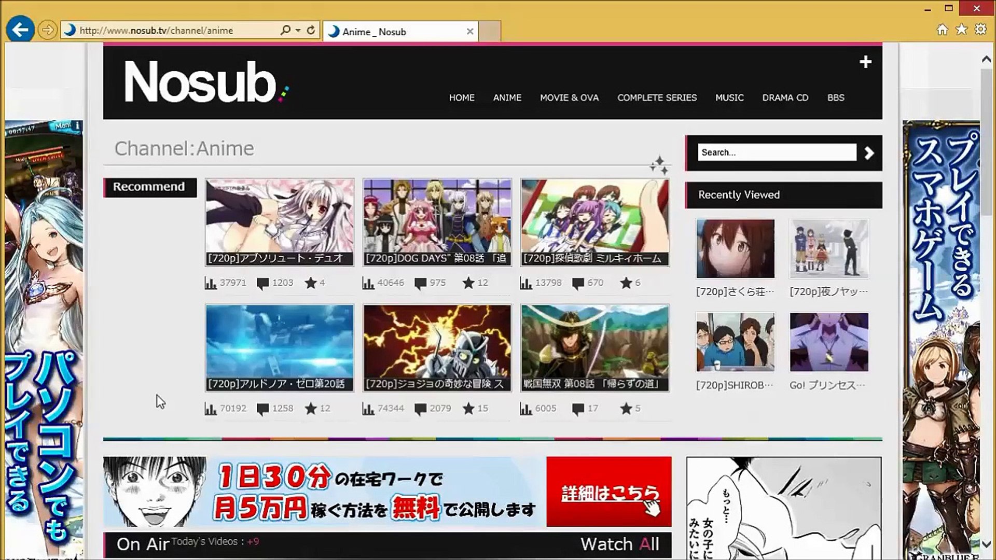The width and height of the screenshot is (996, 560).
Task: Open the ジョジョの奇妙な冒険 thumbnail
Action: pos(437,348)
